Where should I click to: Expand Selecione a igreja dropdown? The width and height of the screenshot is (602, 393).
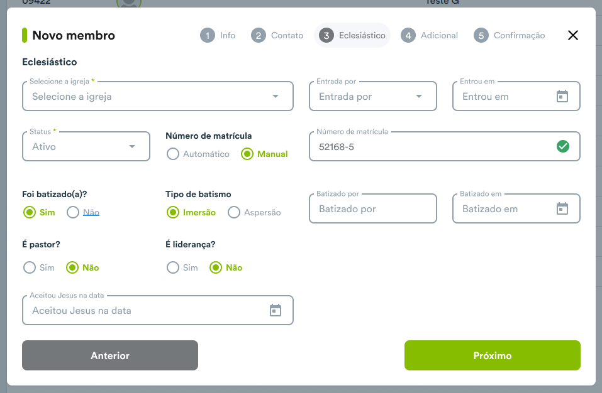tap(158, 96)
